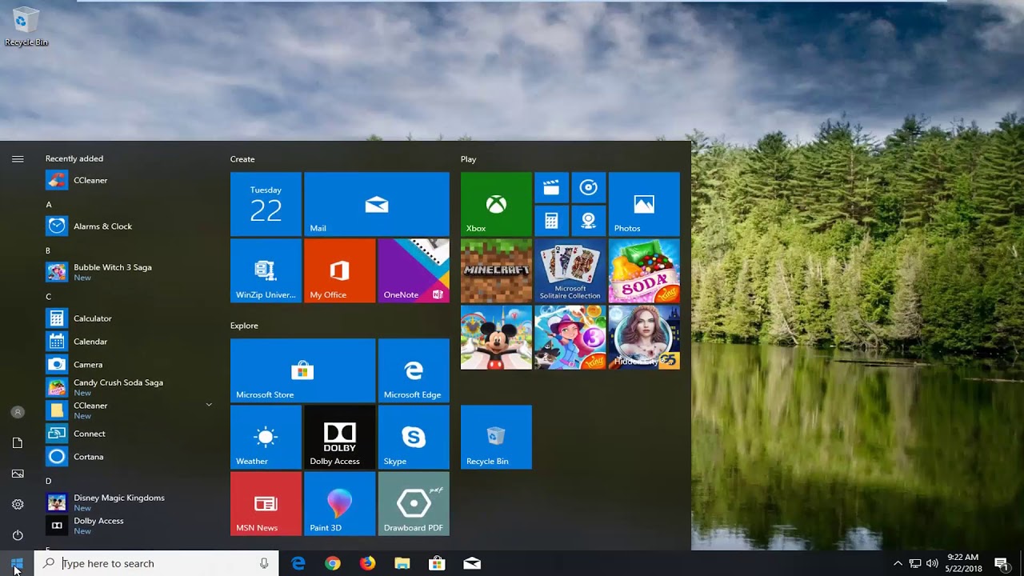Open Disney Magic Kingdoms list entry
This screenshot has width=1024, height=576.
[131, 502]
